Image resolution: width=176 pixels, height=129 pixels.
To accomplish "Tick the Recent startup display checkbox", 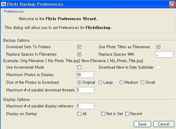I will click(x=127, y=114).
